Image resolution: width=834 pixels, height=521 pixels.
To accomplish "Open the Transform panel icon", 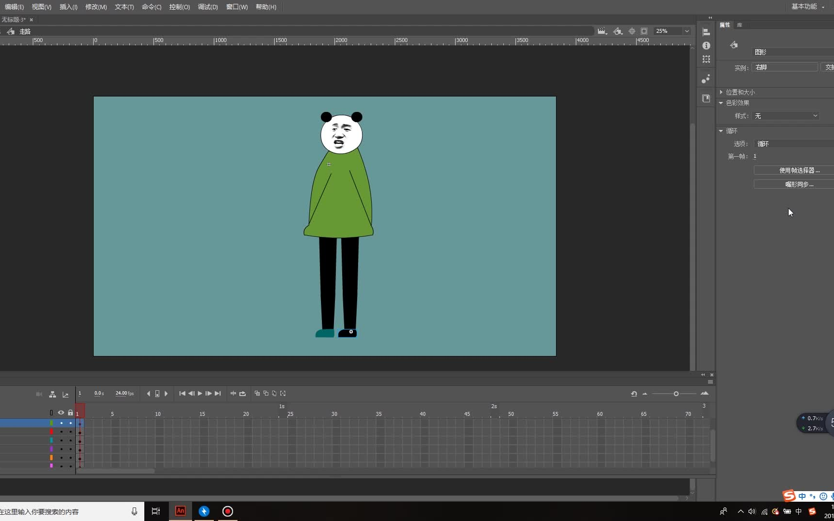I will tap(706, 59).
